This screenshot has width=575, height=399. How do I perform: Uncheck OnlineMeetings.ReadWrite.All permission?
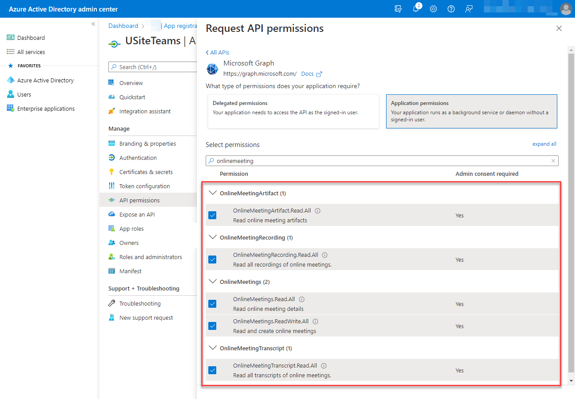coord(212,326)
